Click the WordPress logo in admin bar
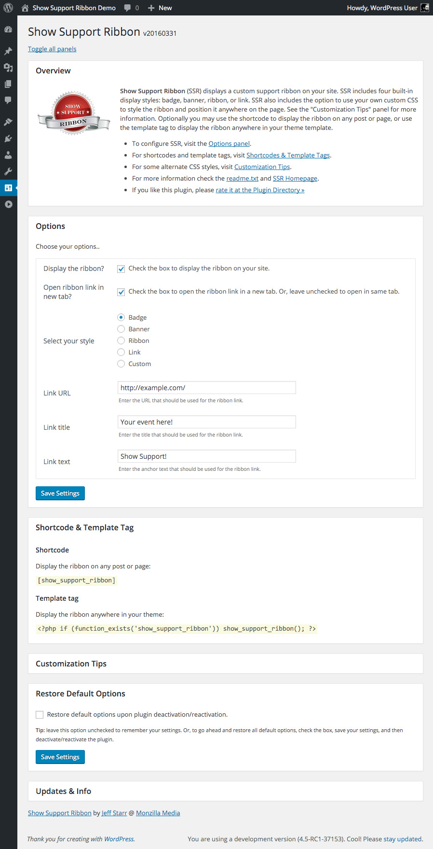 point(8,8)
